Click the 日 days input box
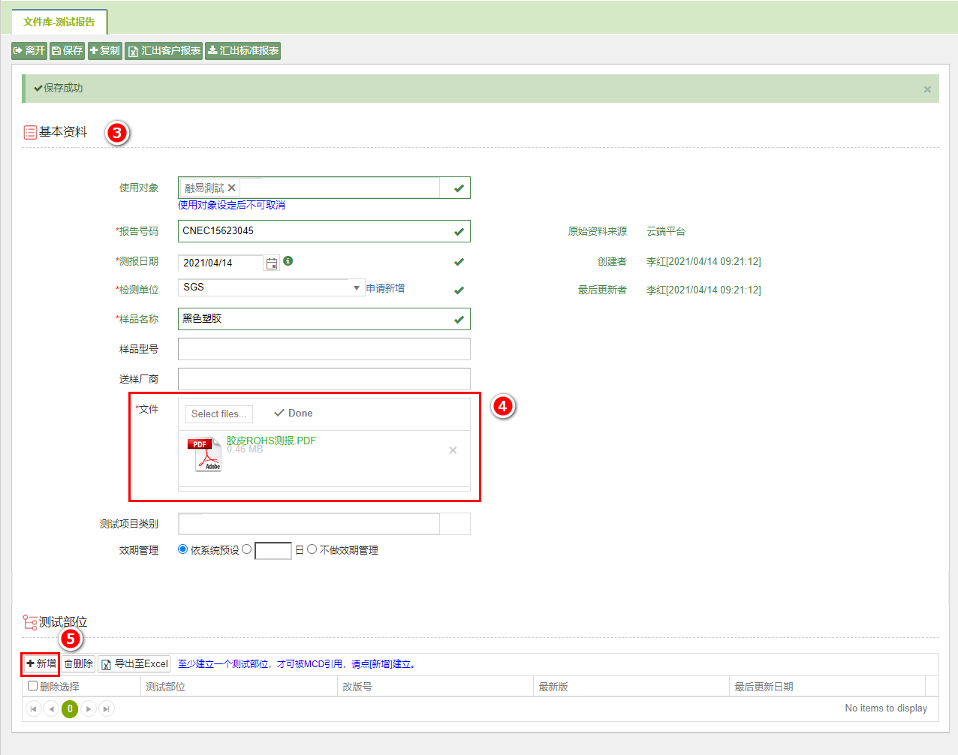The image size is (958, 755). [x=273, y=551]
